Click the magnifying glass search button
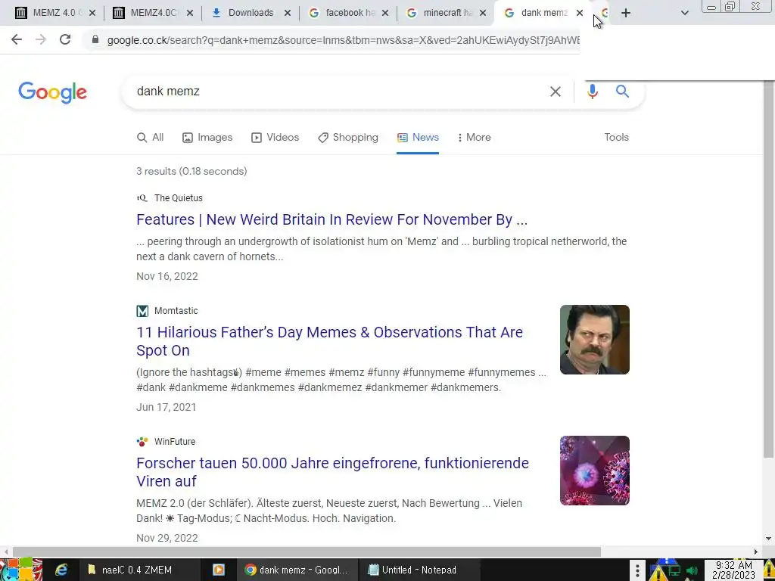The image size is (775, 581). 622,91
